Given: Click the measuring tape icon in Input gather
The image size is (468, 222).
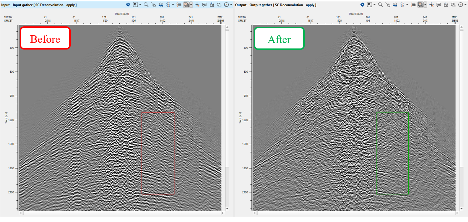Looking at the screenshot, I should coord(219,5).
